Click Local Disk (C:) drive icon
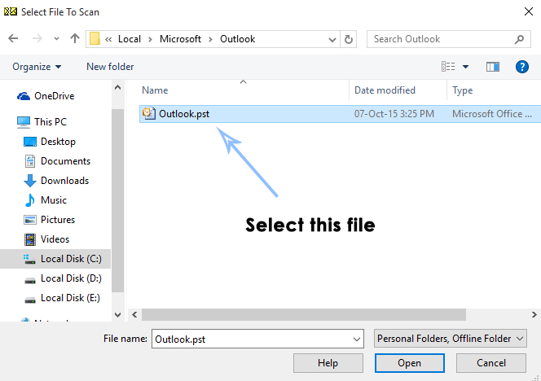541x381 pixels. click(29, 259)
